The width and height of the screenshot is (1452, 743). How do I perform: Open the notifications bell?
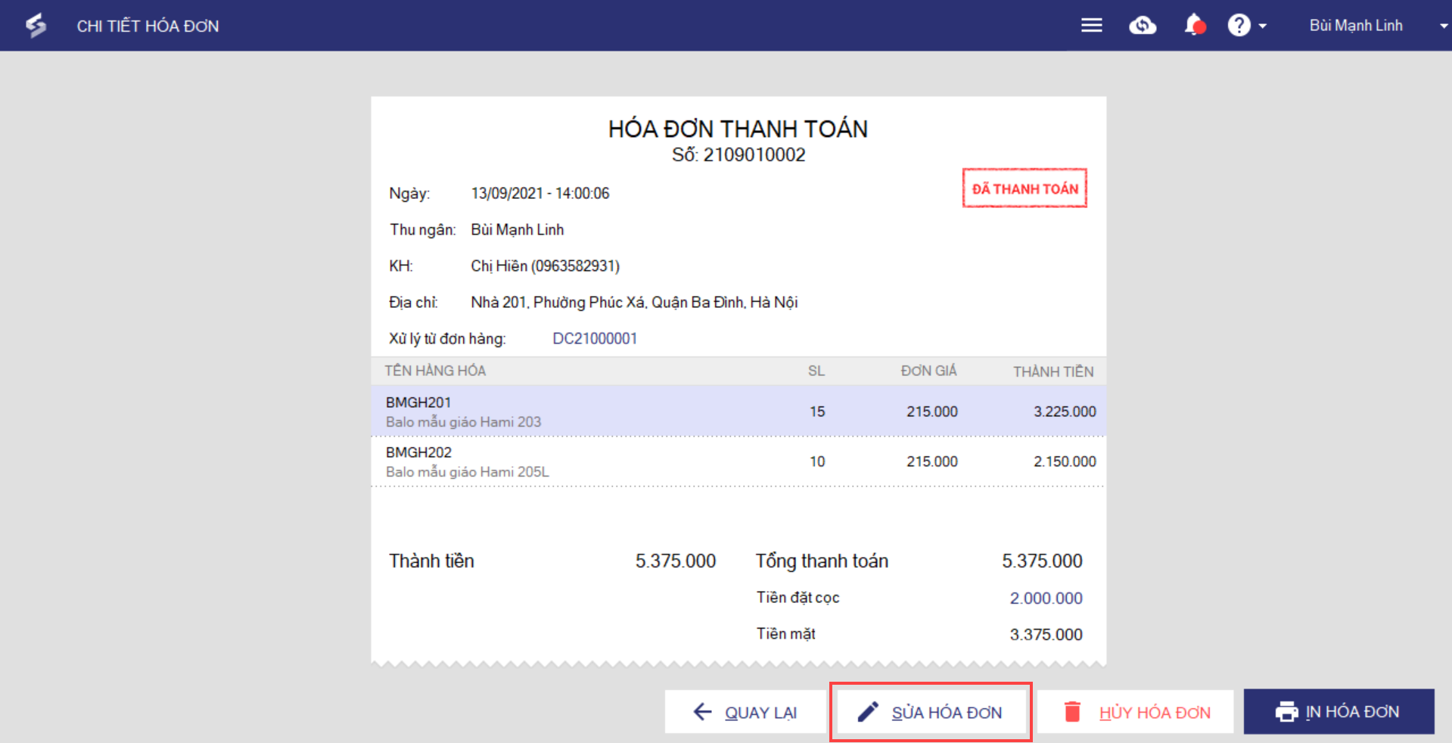1194,26
